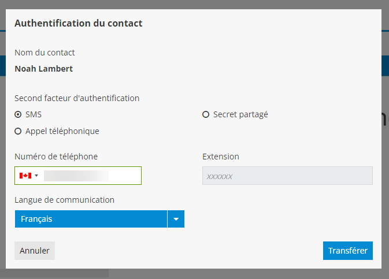Image resolution: width=389 pixels, height=279 pixels.
Task: Focus the Extension text field
Action: [287, 176]
